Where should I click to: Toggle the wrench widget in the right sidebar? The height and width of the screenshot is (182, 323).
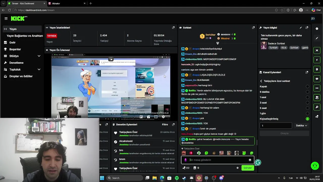pyautogui.click(x=317, y=107)
